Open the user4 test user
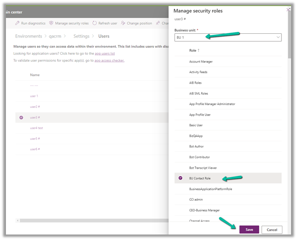Screen dimensions: 297x240 [x=37, y=128]
